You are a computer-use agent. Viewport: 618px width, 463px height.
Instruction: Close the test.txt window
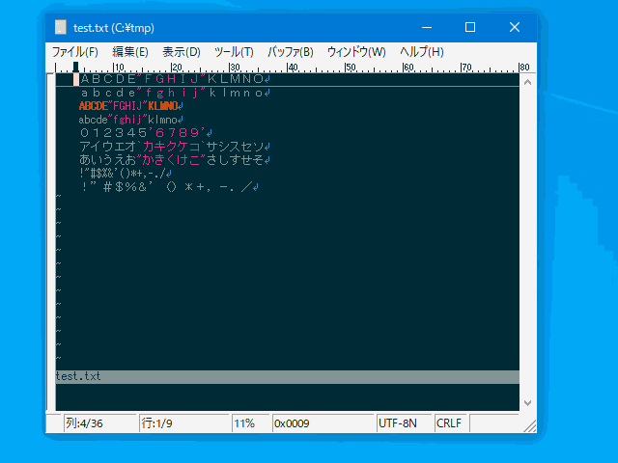(515, 28)
